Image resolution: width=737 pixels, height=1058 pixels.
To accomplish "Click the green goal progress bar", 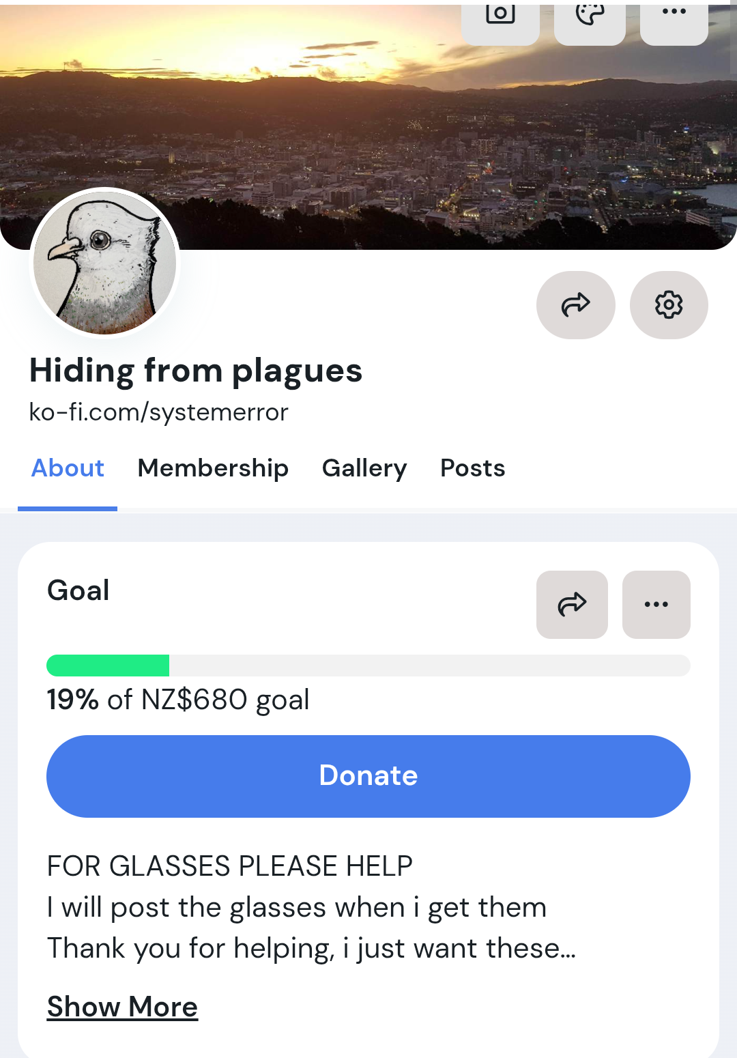I will [x=108, y=666].
